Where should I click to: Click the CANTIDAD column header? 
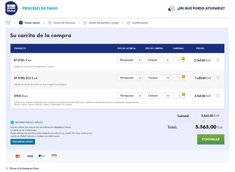click(x=178, y=49)
